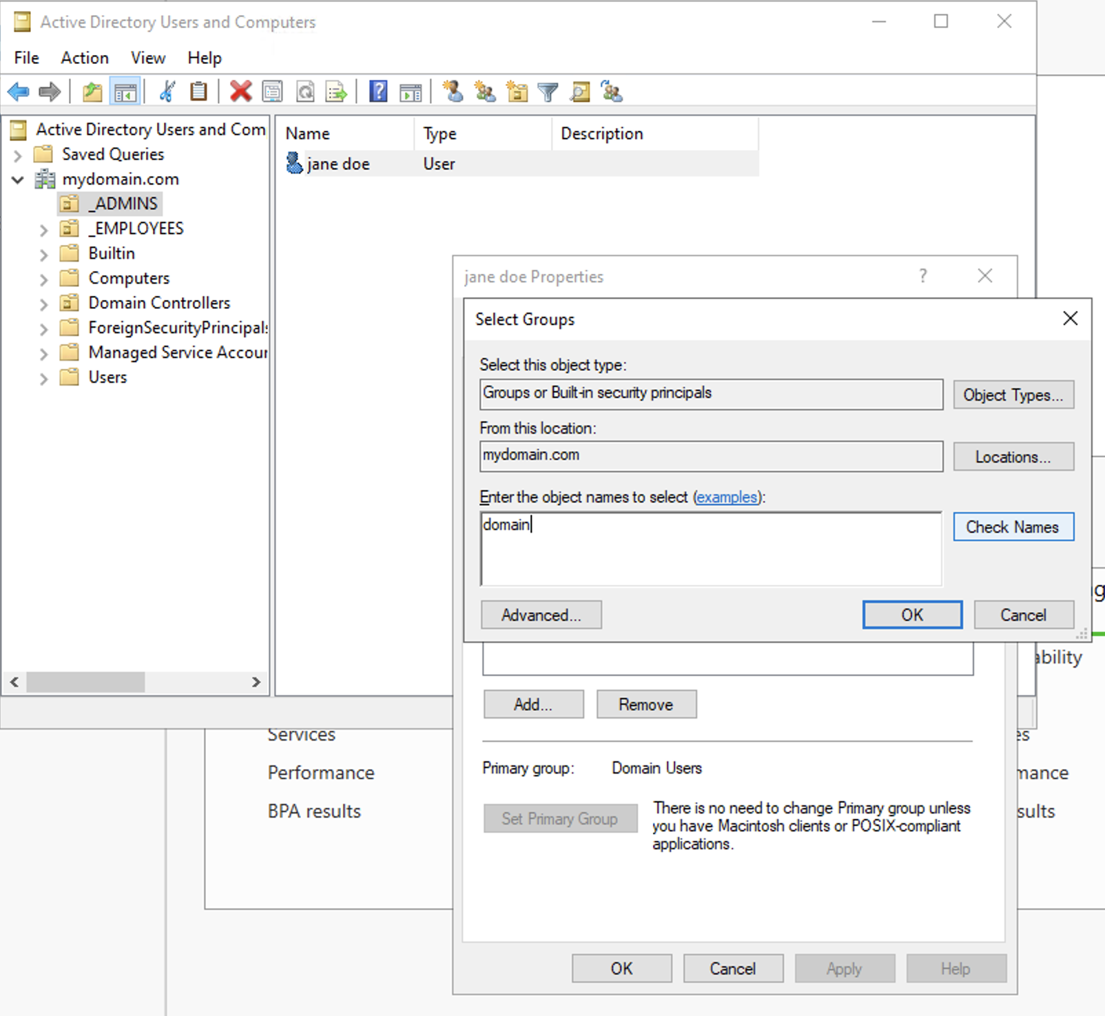1105x1016 pixels.
Task: Click the Export List toolbar icon
Action: click(x=337, y=92)
